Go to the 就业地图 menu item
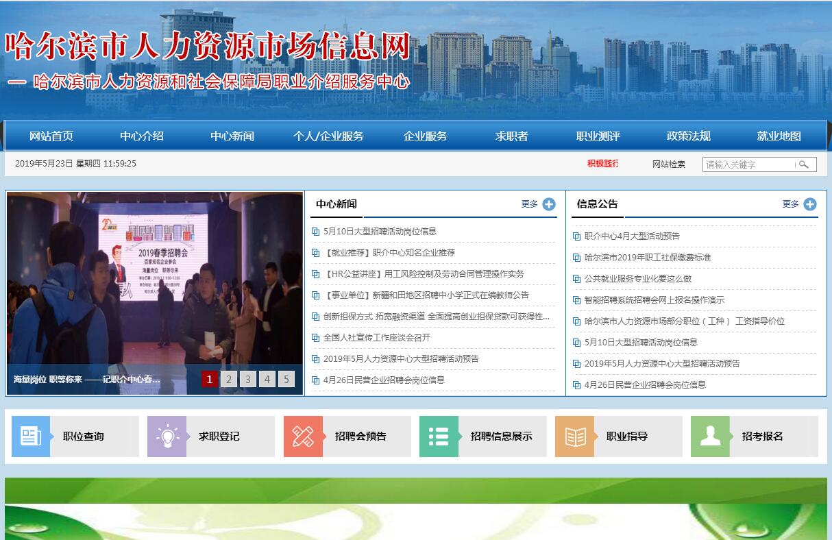 pos(779,136)
